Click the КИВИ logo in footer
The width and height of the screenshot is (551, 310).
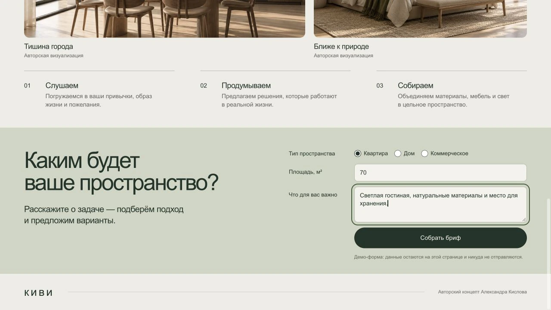tap(39, 293)
